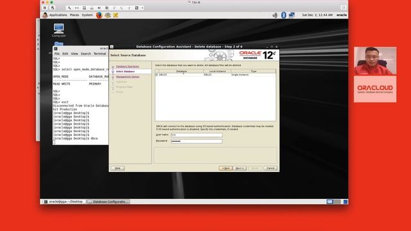
Task: Switch to Database Configuration taskbar item
Action: pyautogui.click(x=108, y=201)
